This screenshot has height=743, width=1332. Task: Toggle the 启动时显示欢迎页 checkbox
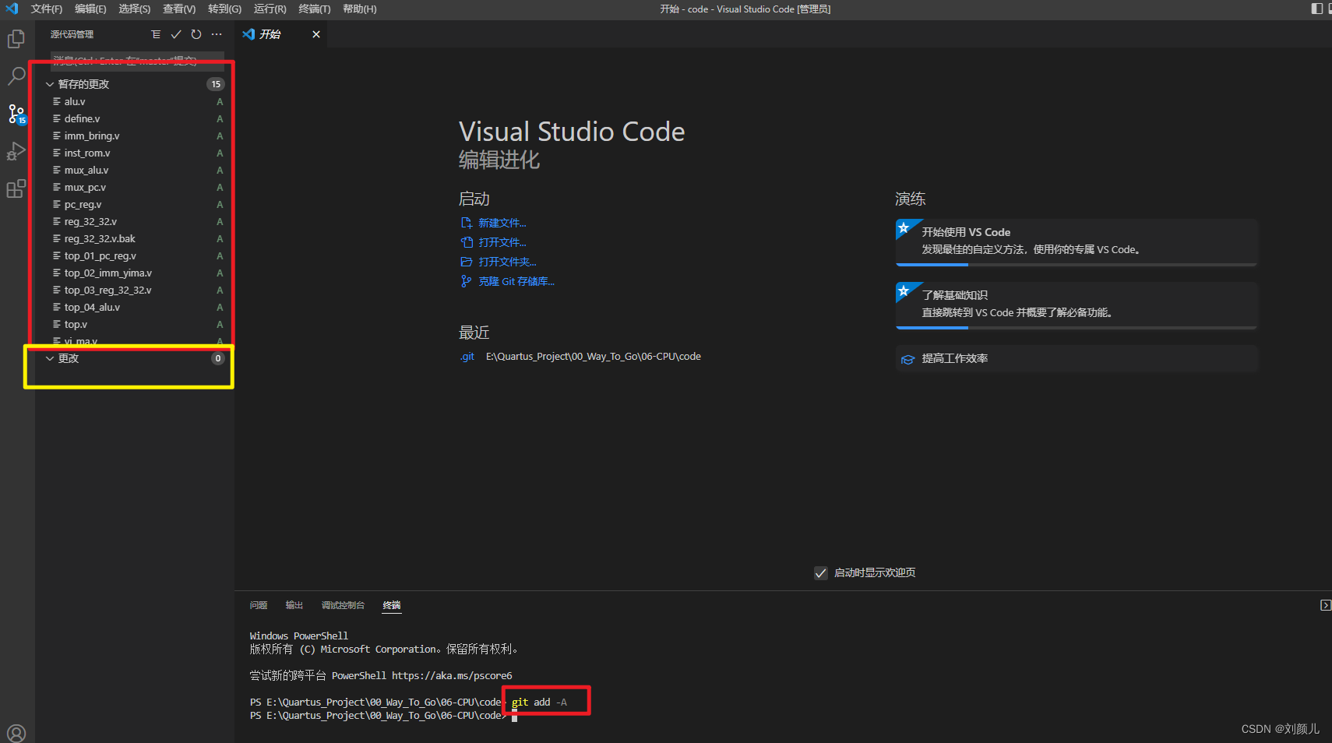(x=821, y=573)
